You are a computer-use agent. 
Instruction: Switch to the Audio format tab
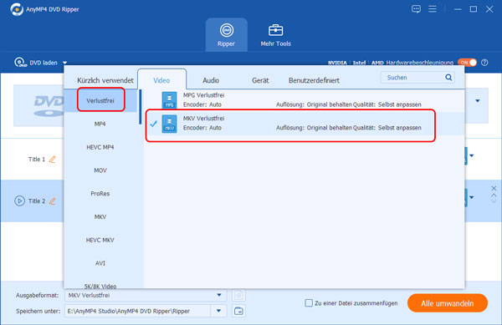point(211,80)
